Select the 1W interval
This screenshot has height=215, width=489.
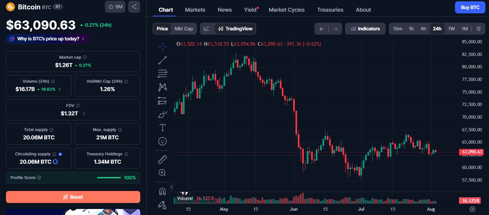[x=451, y=29]
